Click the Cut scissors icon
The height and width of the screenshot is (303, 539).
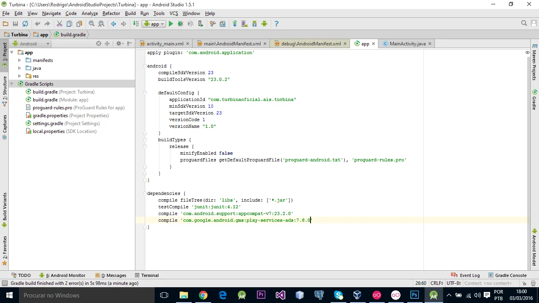(60, 24)
